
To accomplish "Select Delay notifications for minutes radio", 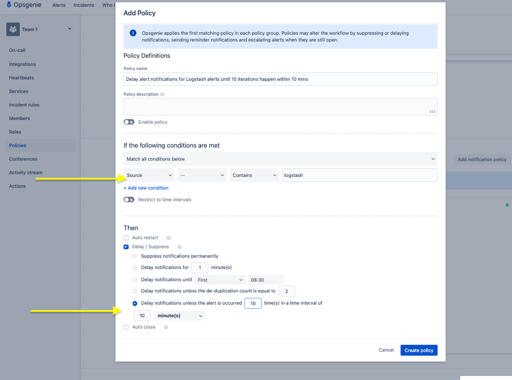I will tap(135, 268).
